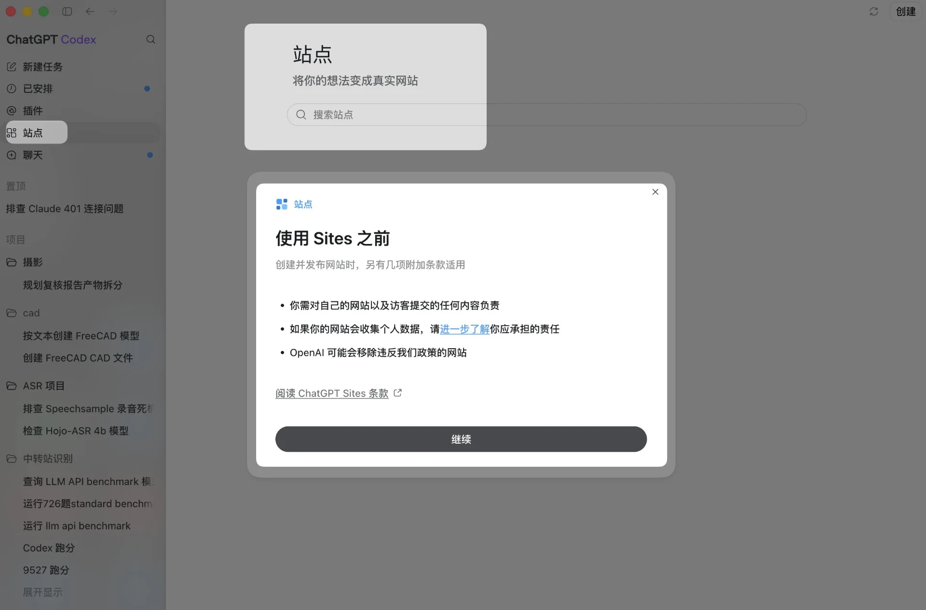Follow the 进一步了解 link
926x610 pixels.
coord(464,329)
